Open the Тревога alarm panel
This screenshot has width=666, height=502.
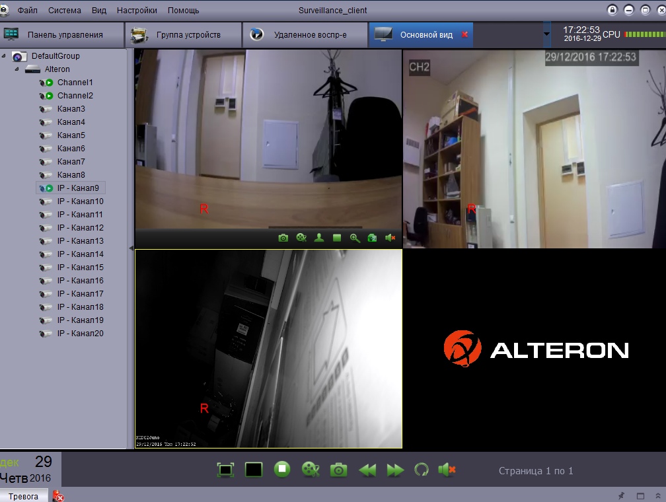point(23,496)
